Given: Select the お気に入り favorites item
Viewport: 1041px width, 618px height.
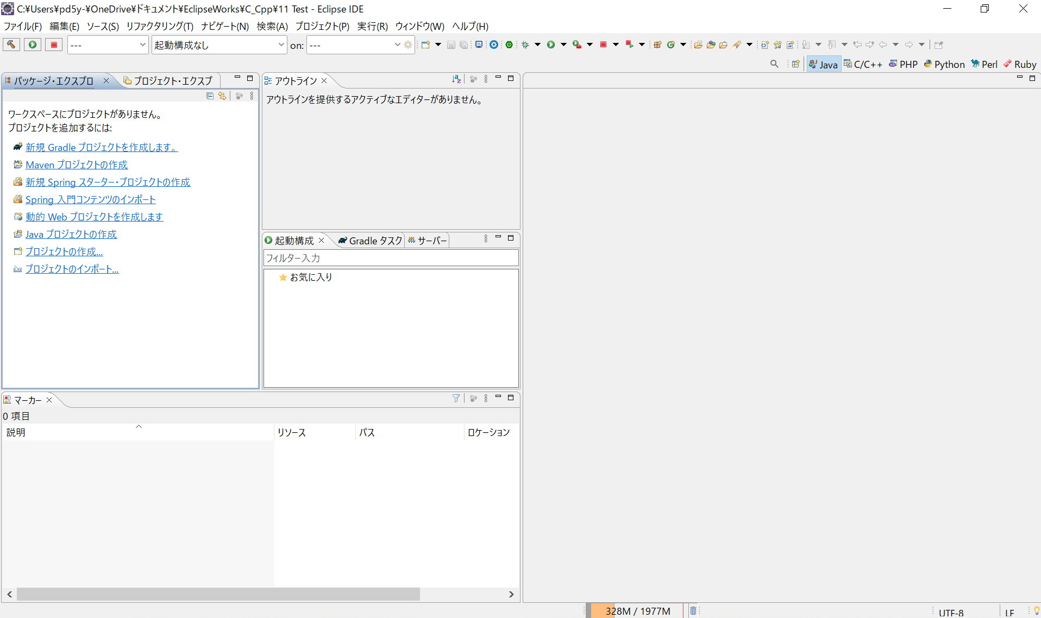Looking at the screenshot, I should [305, 277].
